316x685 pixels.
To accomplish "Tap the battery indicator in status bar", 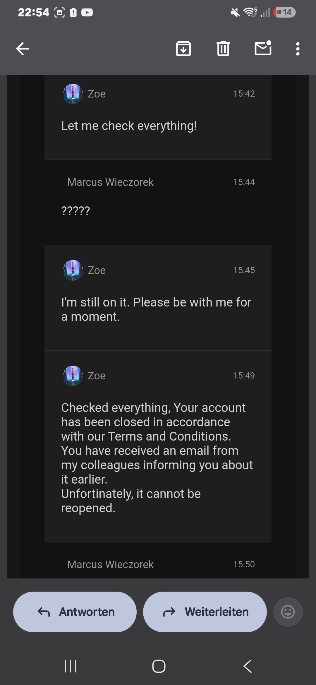I will point(284,12).
